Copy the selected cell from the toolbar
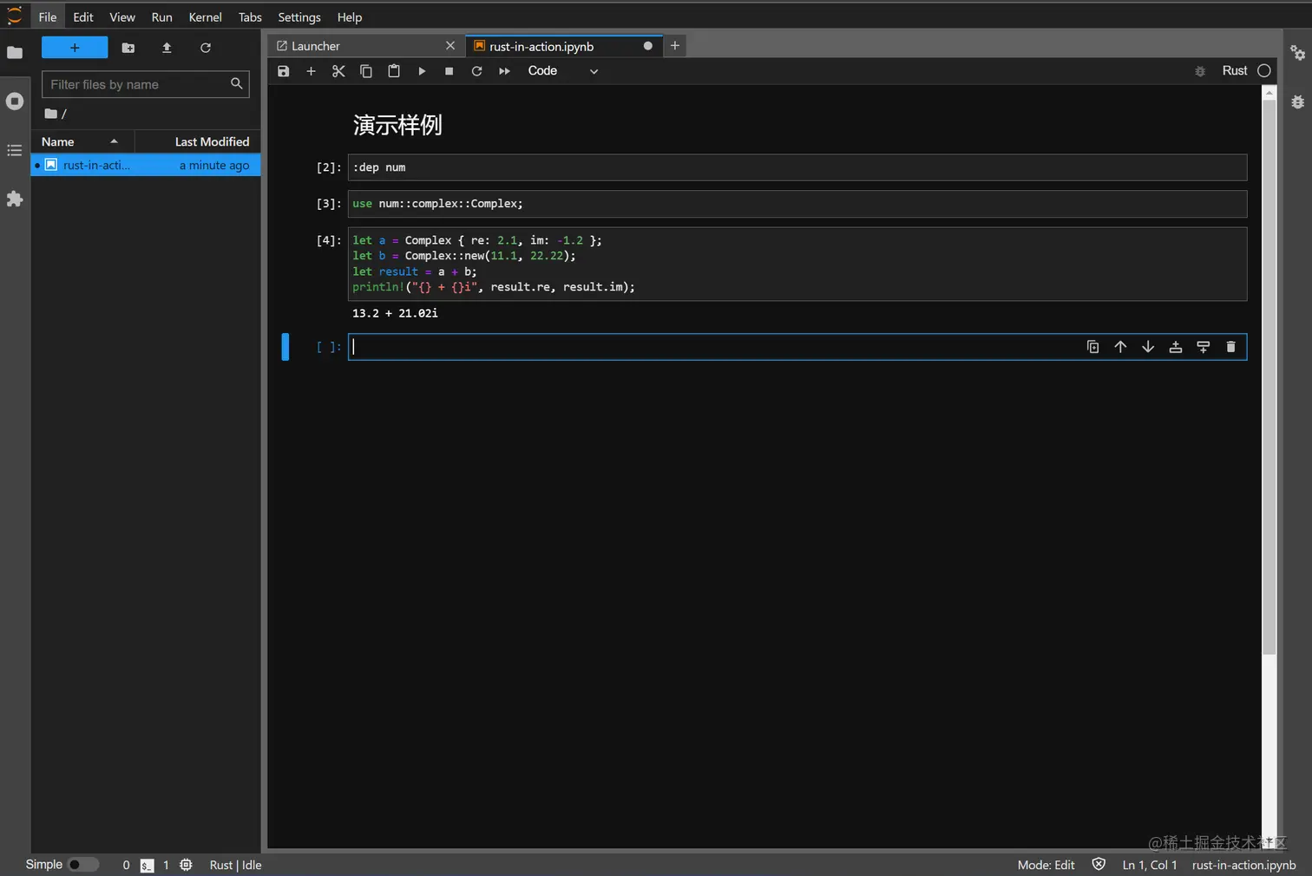The height and width of the screenshot is (876, 1312). click(366, 71)
